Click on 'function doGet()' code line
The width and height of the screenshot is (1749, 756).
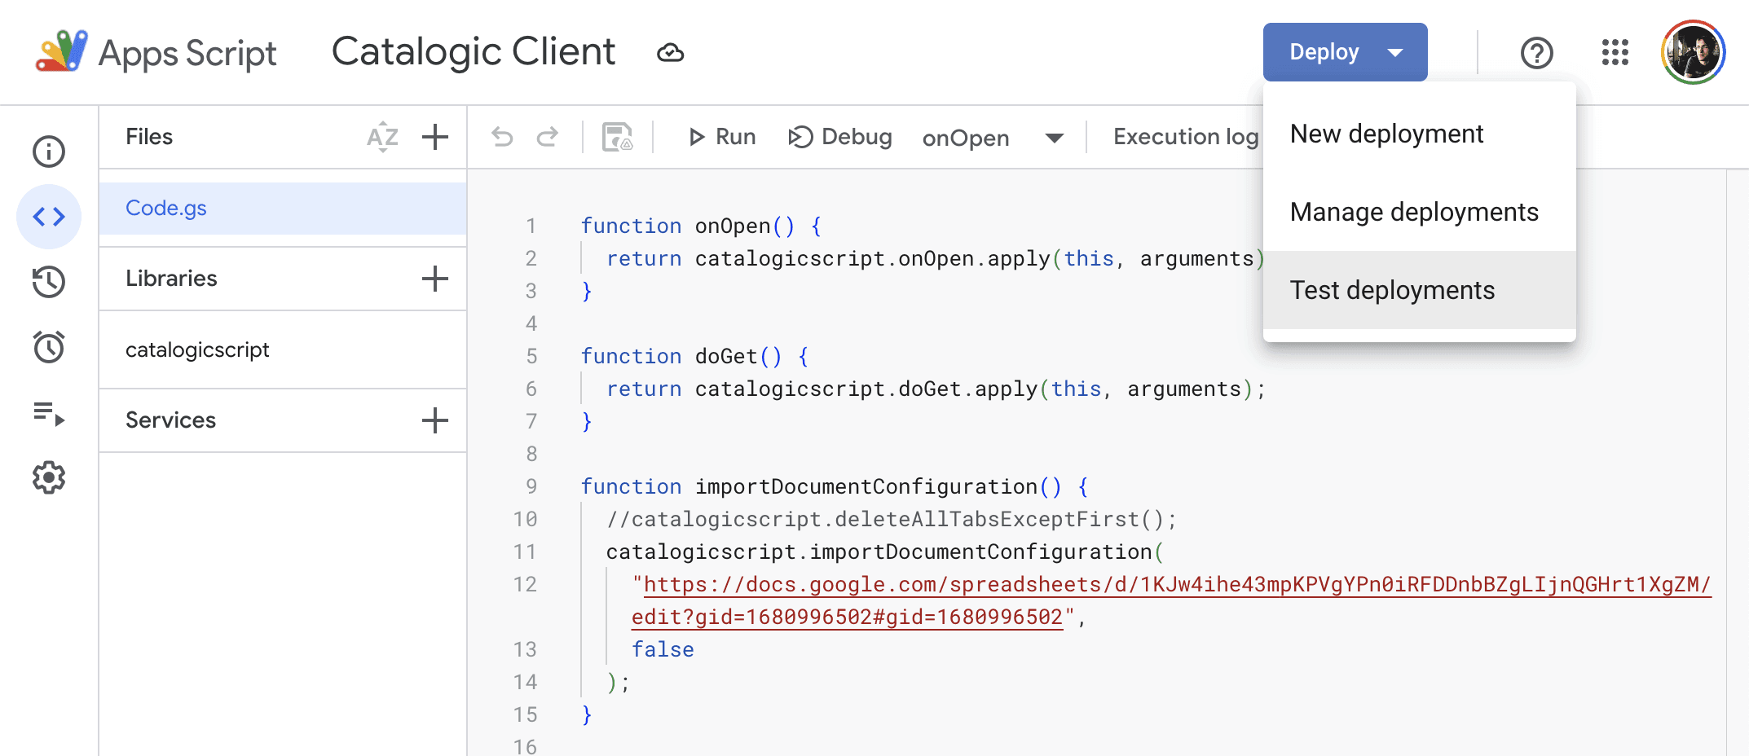[x=694, y=356]
